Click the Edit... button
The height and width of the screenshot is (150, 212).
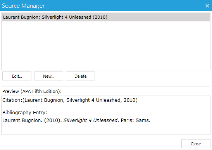pos(17,76)
